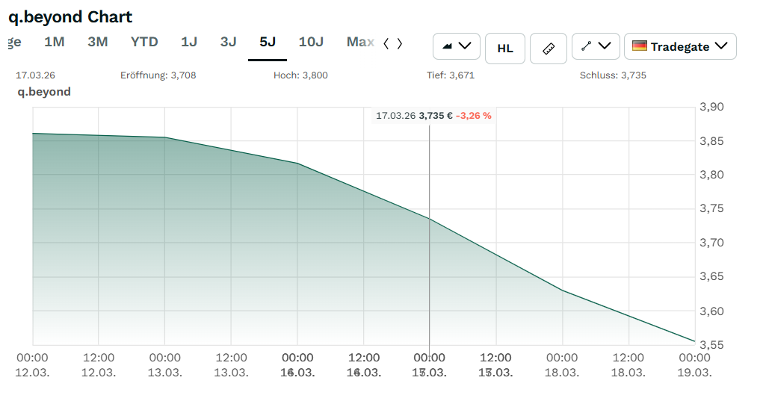Choose the YTD time range
Viewport: 766px width, 401px height.
click(144, 42)
